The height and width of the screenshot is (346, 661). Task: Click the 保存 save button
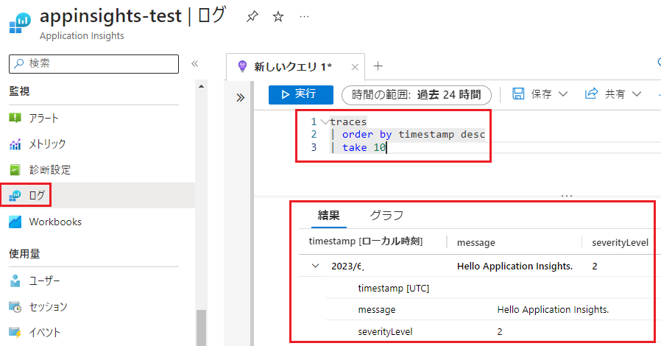(x=533, y=94)
